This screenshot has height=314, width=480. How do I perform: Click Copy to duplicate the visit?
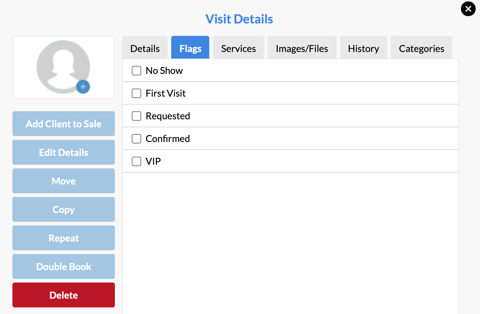[63, 209]
